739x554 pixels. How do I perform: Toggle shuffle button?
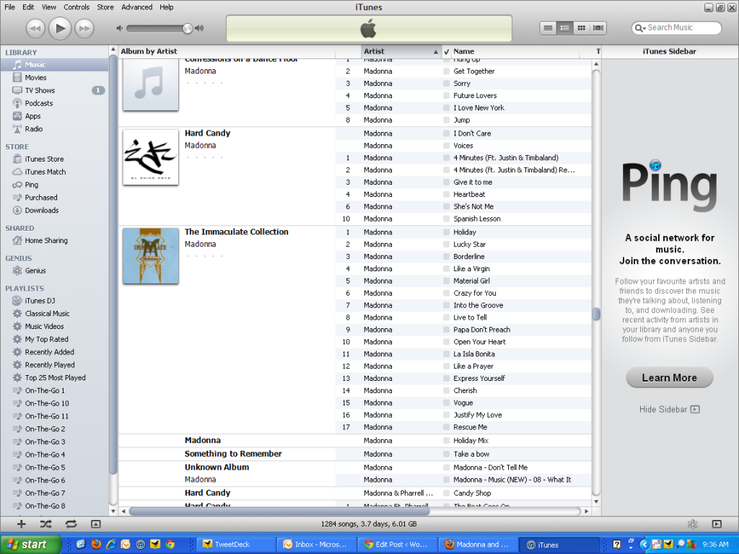click(45, 524)
